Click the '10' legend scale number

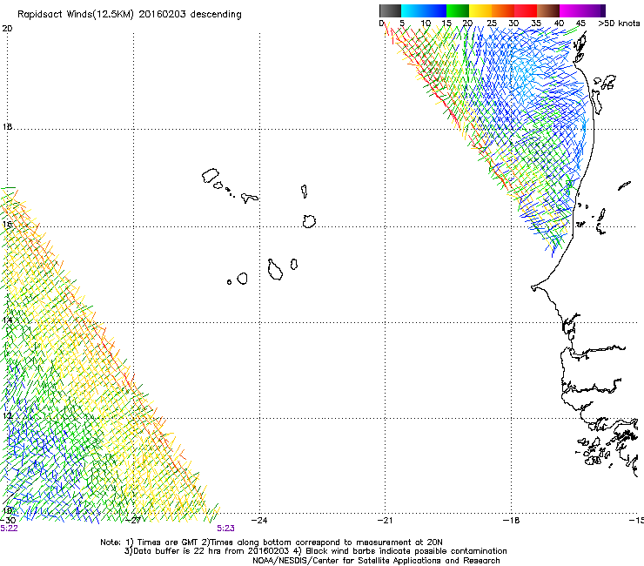click(425, 24)
